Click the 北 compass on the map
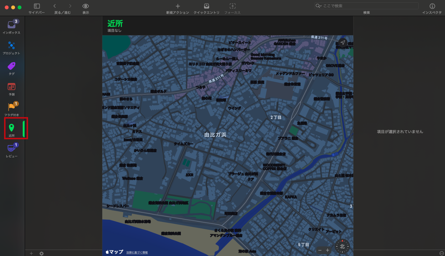The height and width of the screenshot is (256, 445). [x=342, y=246]
